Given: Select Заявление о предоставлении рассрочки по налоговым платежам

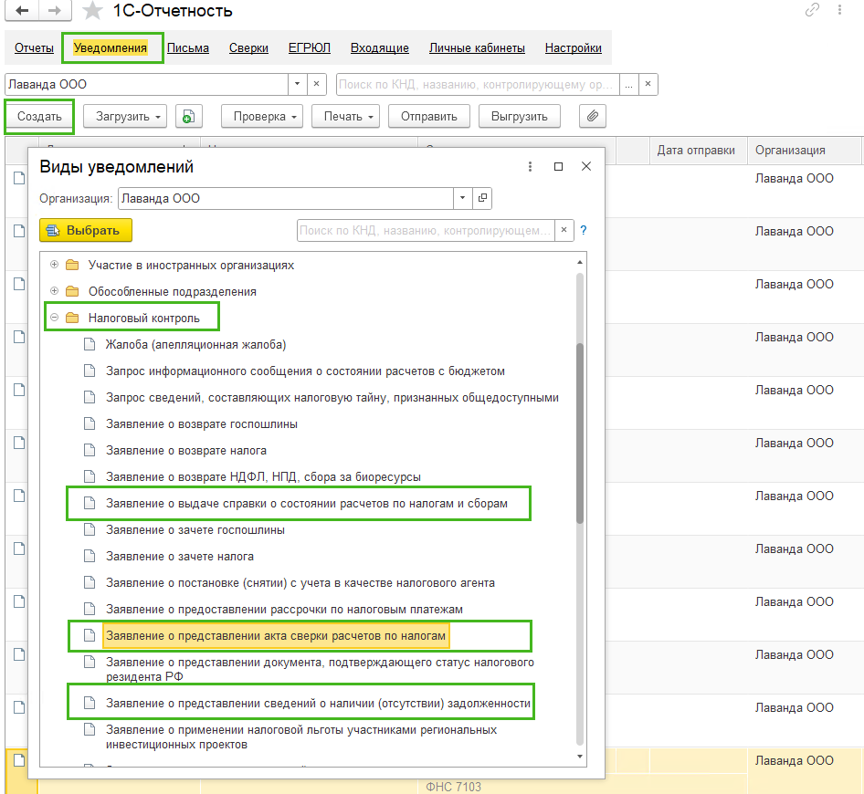Looking at the screenshot, I should (284, 609).
